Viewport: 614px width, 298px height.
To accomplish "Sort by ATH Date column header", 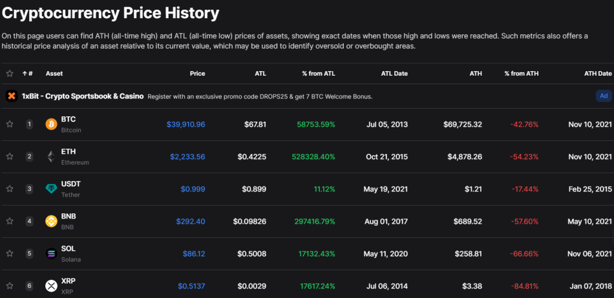I will (x=598, y=74).
